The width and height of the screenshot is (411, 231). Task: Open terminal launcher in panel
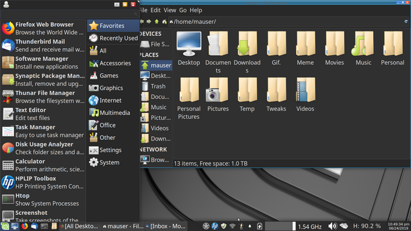44,226
